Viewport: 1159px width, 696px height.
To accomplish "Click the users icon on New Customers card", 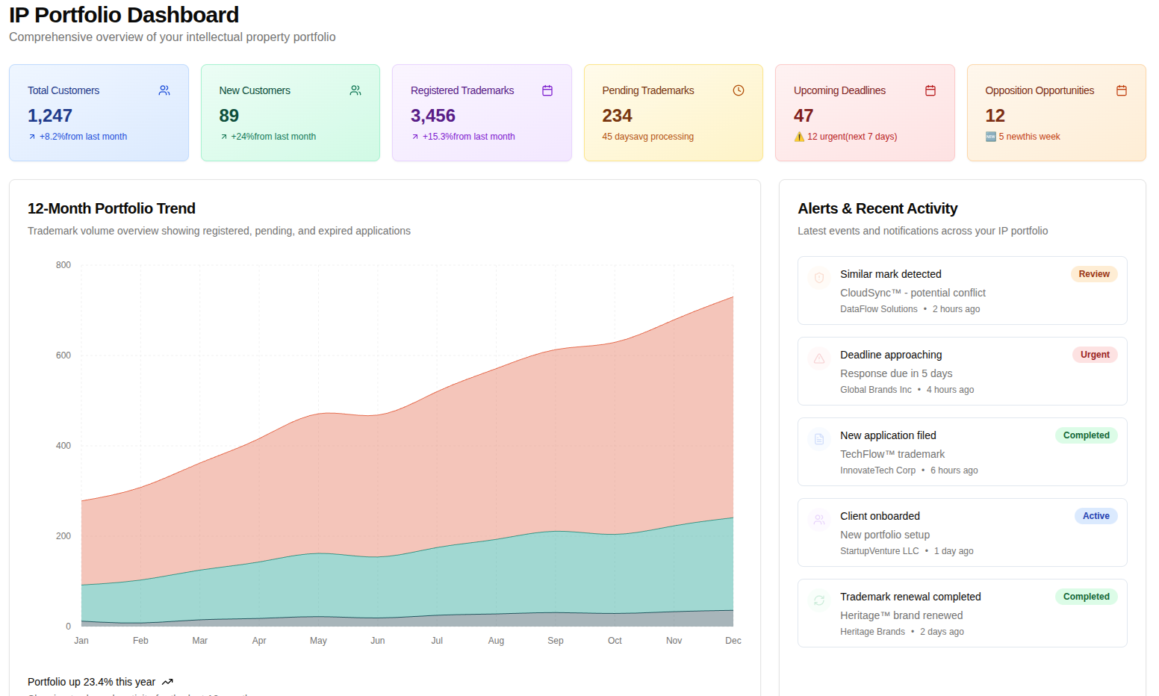I will point(355,90).
